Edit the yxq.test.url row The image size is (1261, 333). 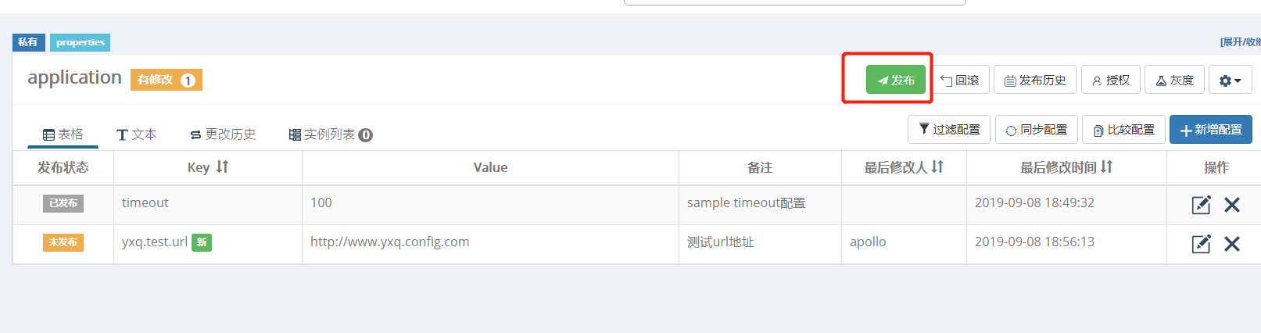1201,244
